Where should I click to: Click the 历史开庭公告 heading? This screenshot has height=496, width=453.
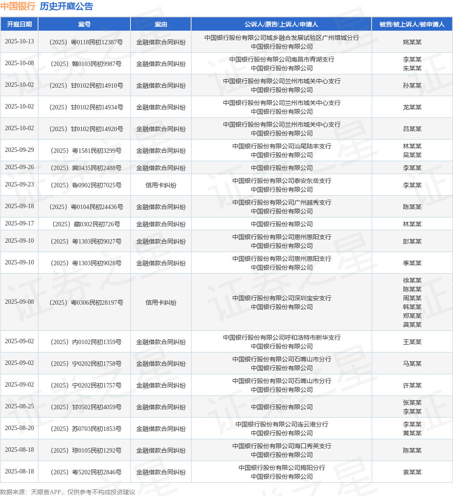[x=66, y=6]
